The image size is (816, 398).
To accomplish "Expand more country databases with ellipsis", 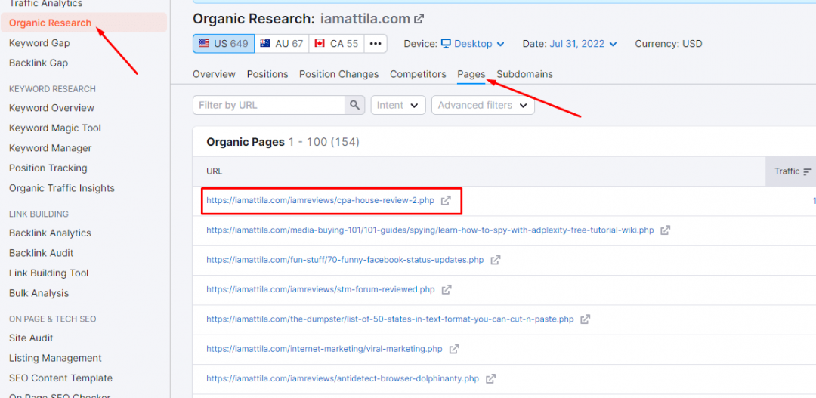I will (376, 44).
